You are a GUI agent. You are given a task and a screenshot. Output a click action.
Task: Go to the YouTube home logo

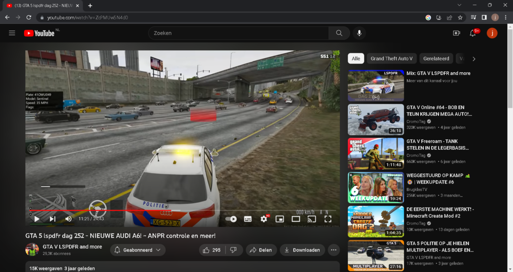point(40,33)
